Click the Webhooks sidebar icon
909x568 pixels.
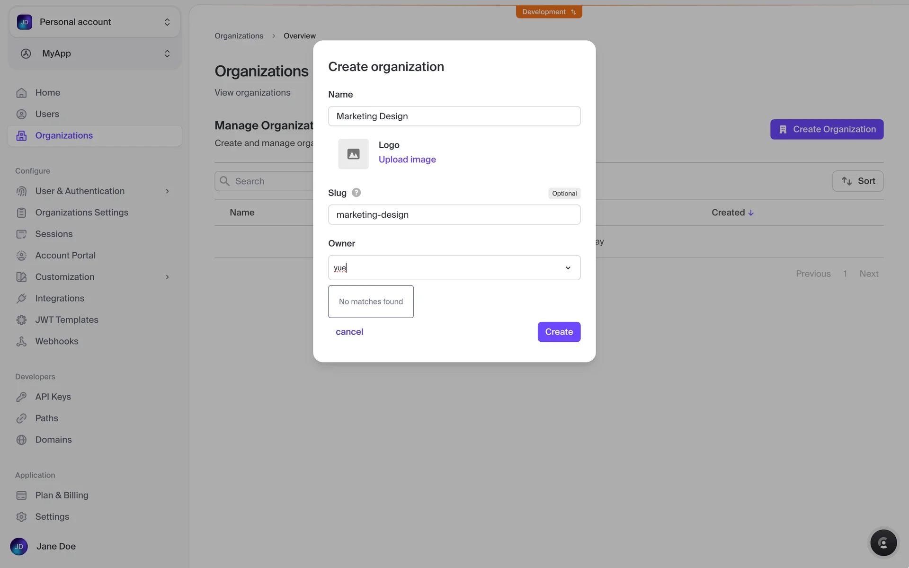pyautogui.click(x=21, y=341)
